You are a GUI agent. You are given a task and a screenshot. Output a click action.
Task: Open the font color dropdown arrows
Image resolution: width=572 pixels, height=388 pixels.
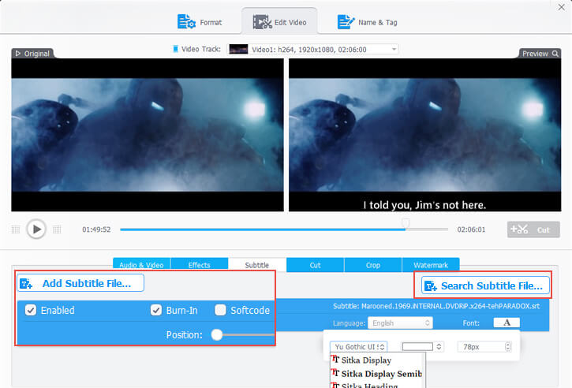(439, 346)
